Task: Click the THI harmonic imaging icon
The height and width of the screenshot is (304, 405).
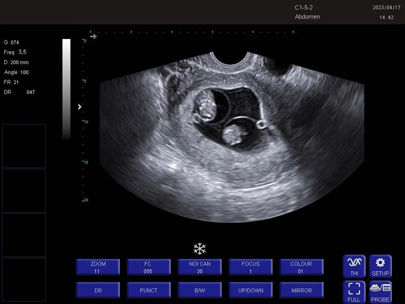Action: point(354,266)
